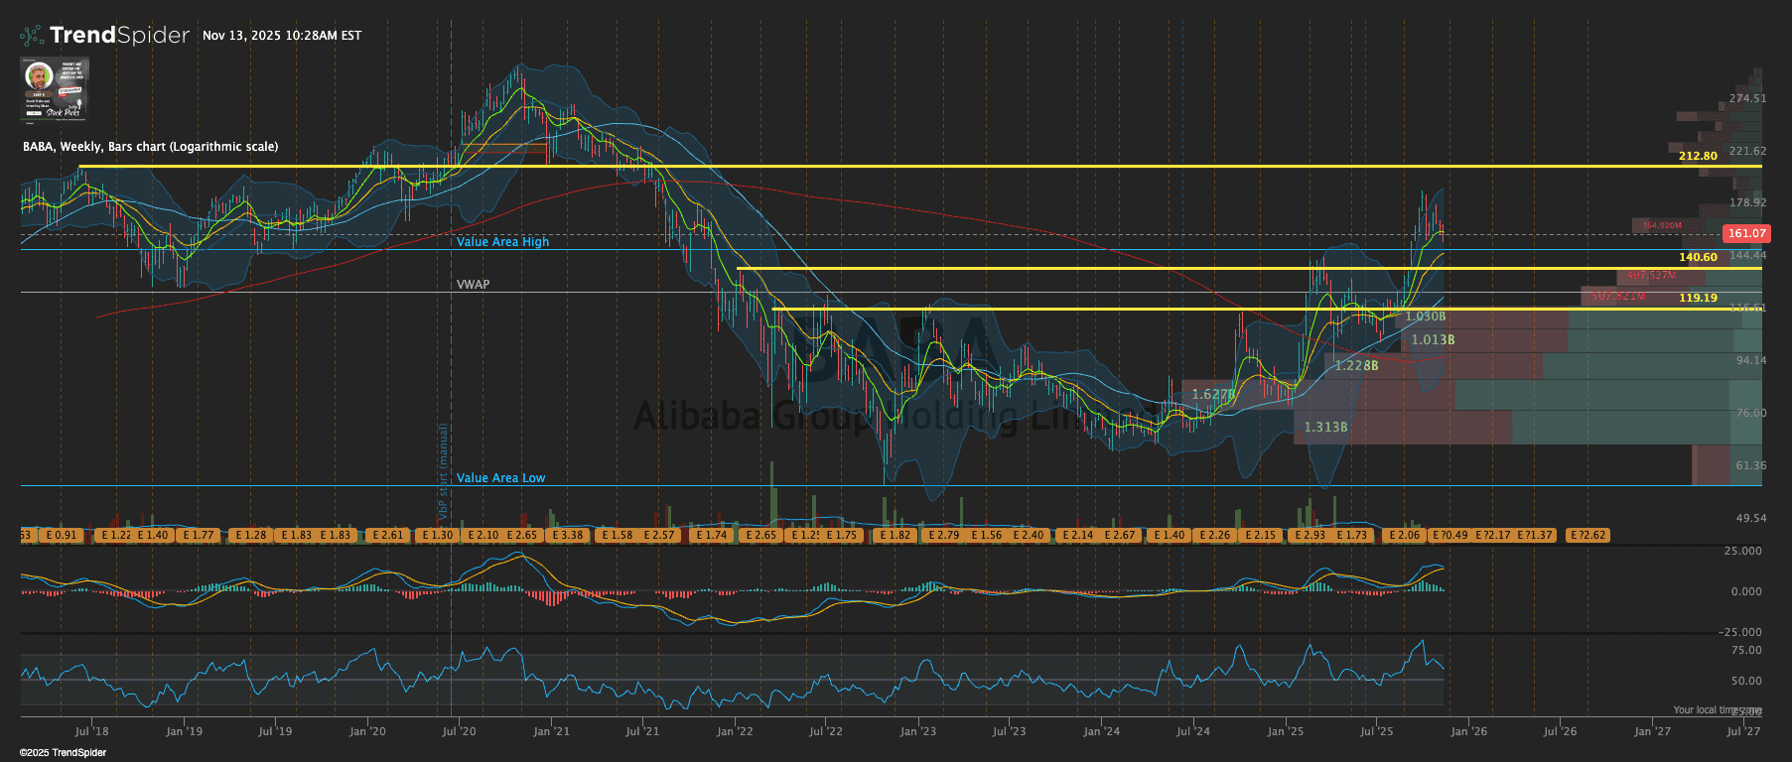Click the E 1.82 earnings badge
This screenshot has width=1792, height=762.
[x=894, y=535]
